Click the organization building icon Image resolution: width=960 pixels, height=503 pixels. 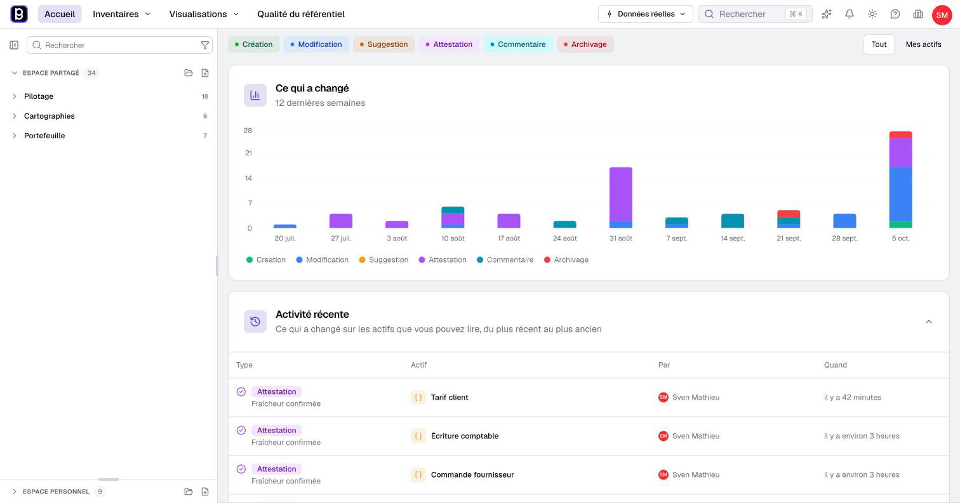point(918,14)
